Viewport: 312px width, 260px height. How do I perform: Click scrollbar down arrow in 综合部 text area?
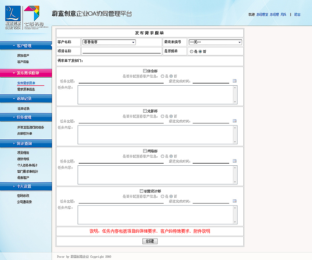[x=235, y=102]
